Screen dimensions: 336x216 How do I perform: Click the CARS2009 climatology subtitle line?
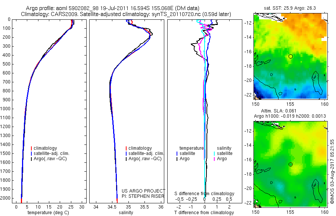tap(126, 14)
